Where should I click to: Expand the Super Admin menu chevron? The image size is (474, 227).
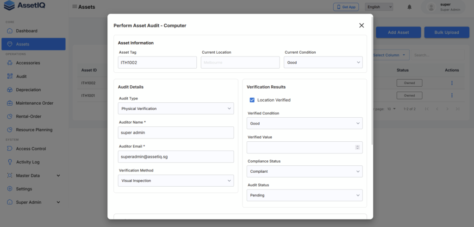(x=59, y=202)
